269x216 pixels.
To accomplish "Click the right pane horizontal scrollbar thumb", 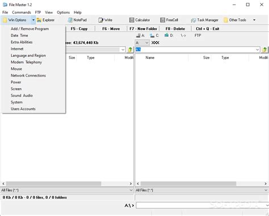I will coord(188,184).
